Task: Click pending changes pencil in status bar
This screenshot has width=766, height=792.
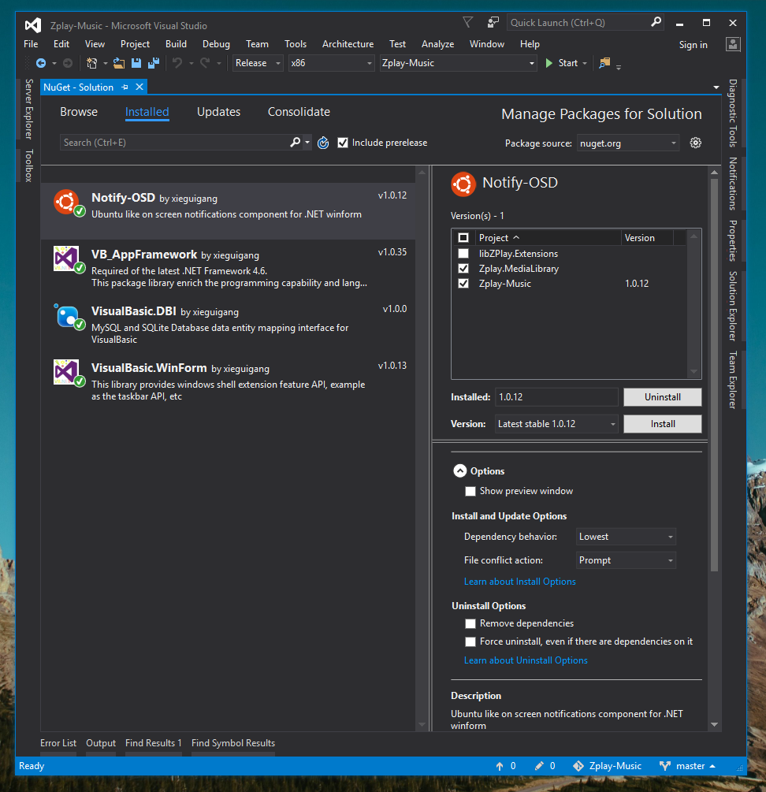Action: (539, 766)
